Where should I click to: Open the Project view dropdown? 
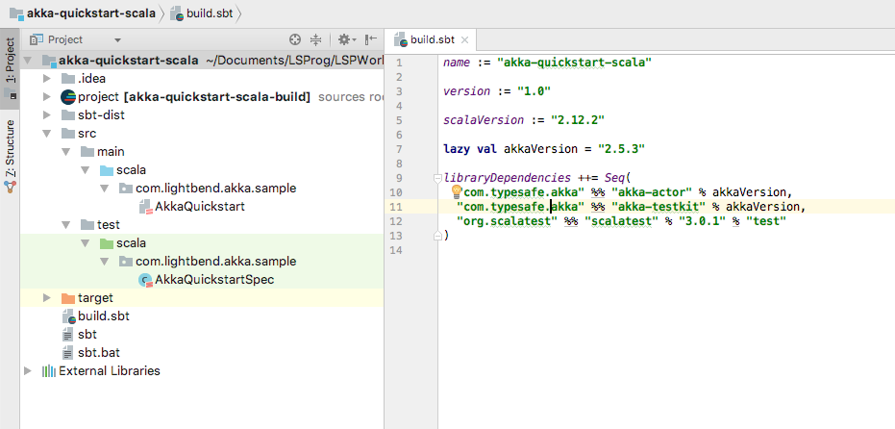point(117,40)
